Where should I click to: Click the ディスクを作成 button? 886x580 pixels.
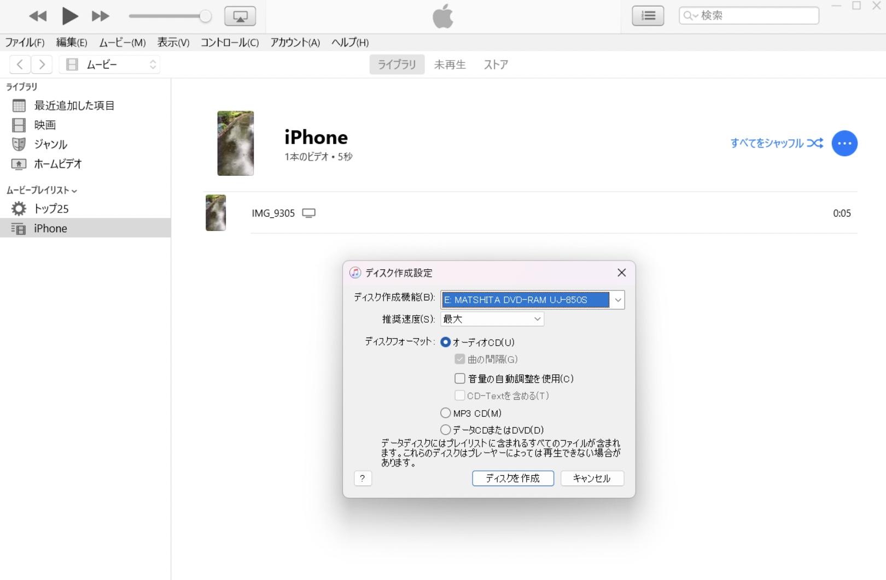pyautogui.click(x=513, y=478)
